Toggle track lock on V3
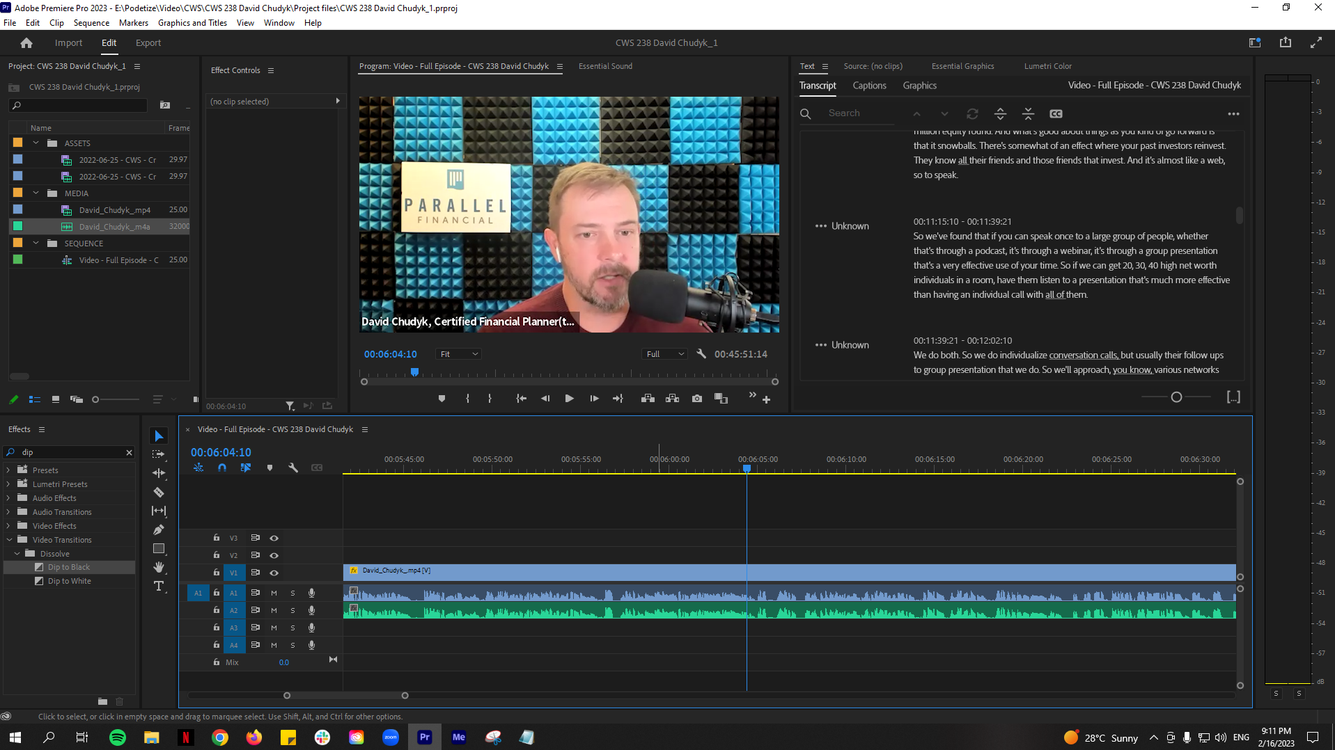1335x750 pixels. (217, 538)
